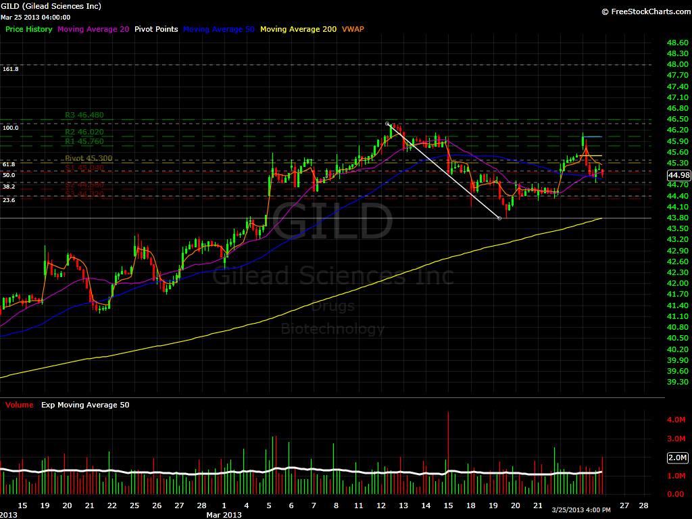Toggle the Moving Average 50 overlay
692x519 pixels.
coord(218,29)
